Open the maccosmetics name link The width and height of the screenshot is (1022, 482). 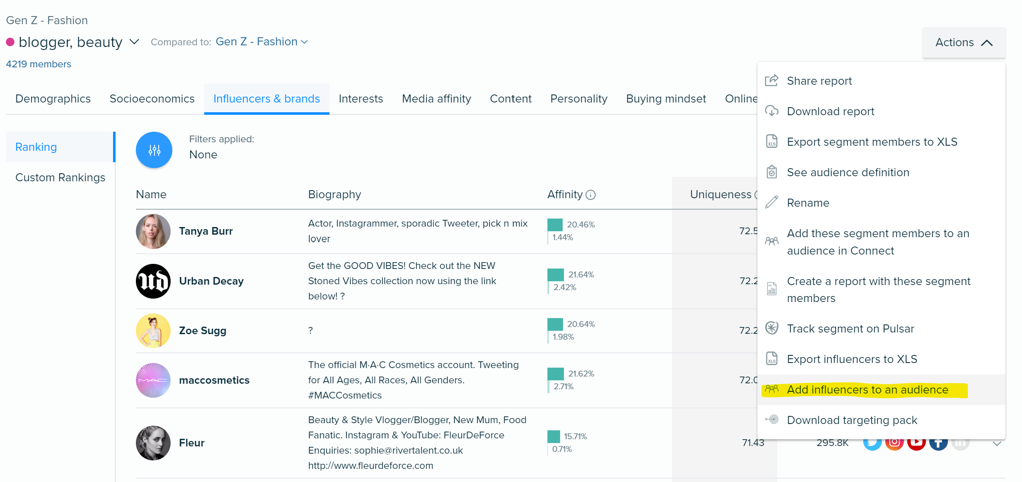click(x=214, y=380)
